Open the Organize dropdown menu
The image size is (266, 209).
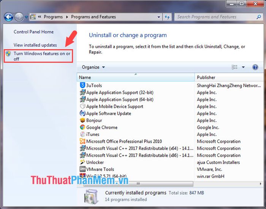coord(93,67)
